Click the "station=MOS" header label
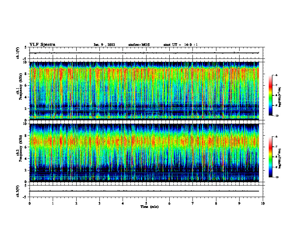Viewport: 296px width, 228px height. (x=139, y=45)
